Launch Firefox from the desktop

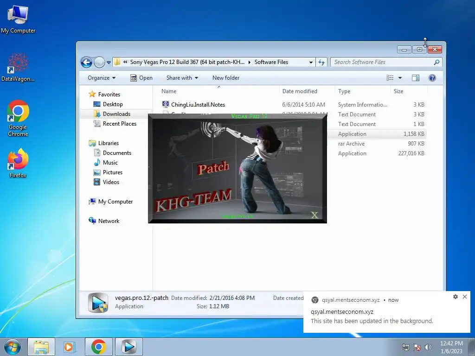18,163
